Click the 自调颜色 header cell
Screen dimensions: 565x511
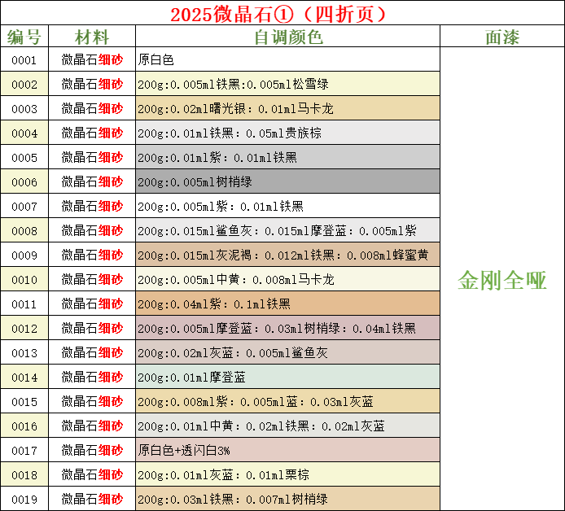pyautogui.click(x=287, y=37)
